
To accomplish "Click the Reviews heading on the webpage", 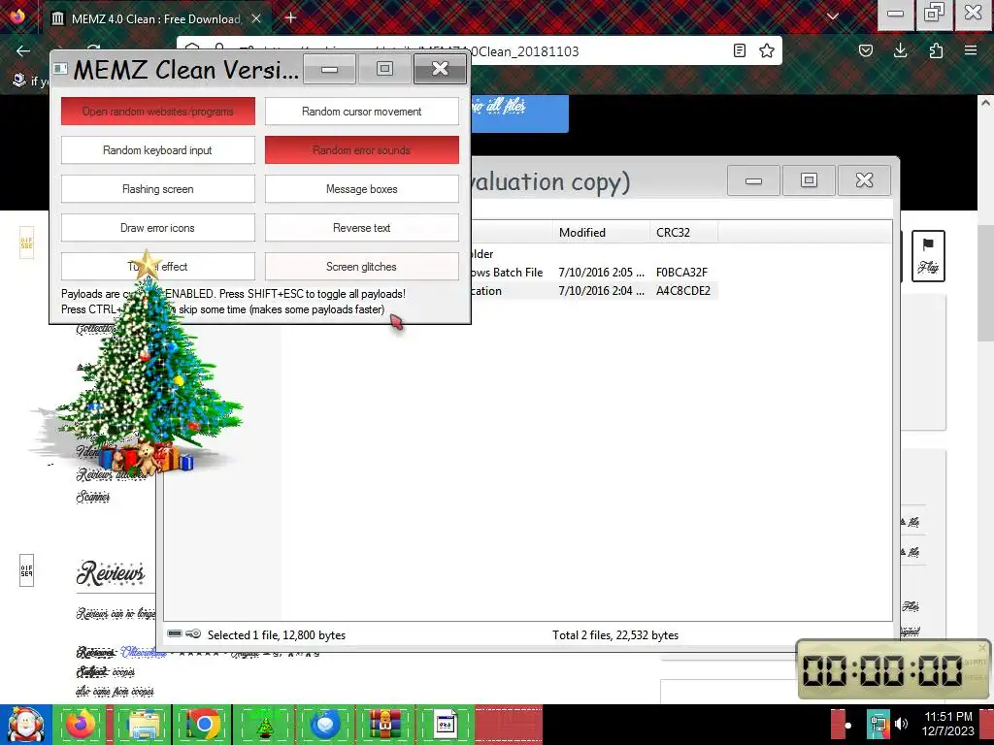I will [x=111, y=572].
